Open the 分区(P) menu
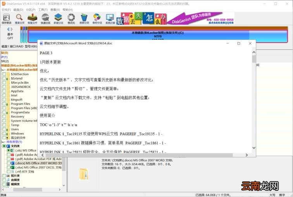 (31, 10)
